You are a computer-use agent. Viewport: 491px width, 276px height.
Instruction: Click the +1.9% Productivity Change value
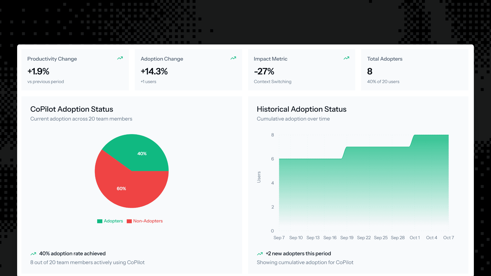click(38, 71)
